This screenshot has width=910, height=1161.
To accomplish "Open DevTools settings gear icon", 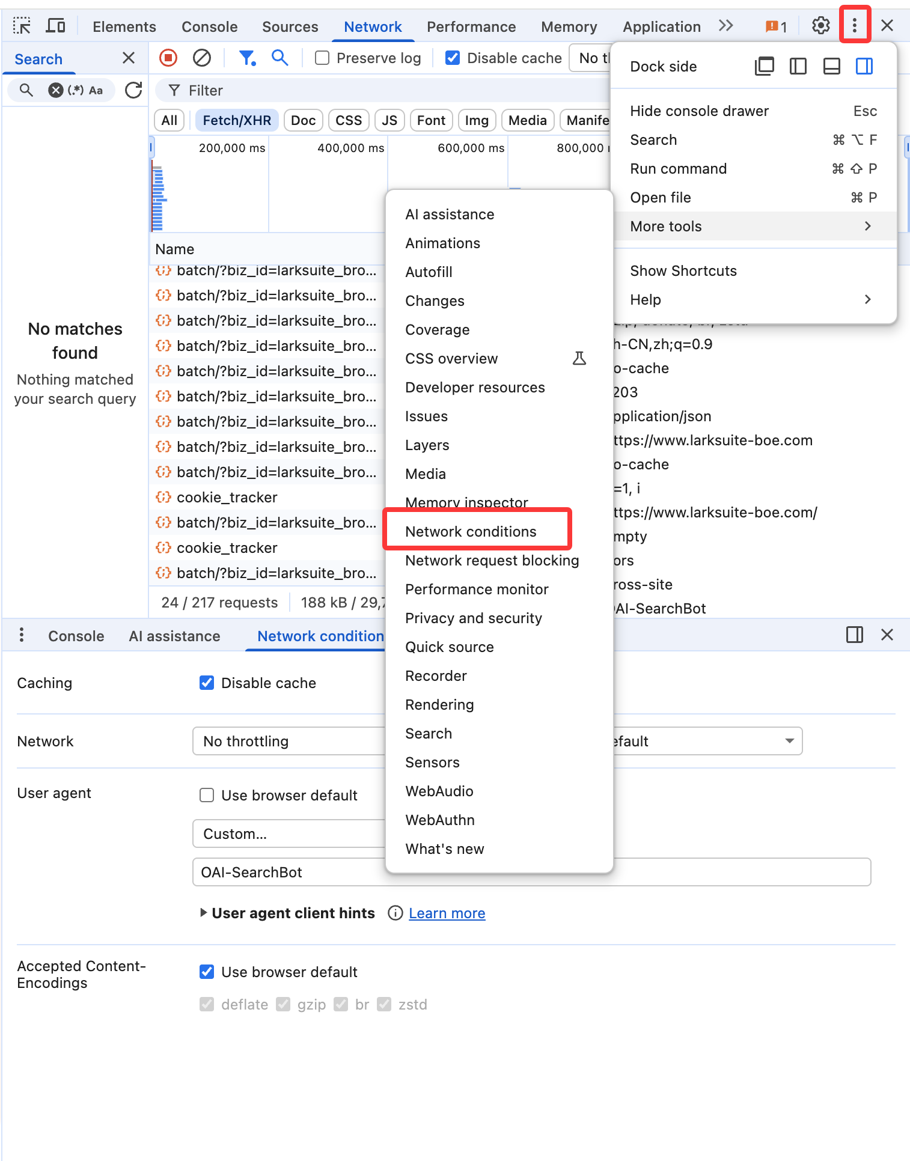I will click(820, 25).
